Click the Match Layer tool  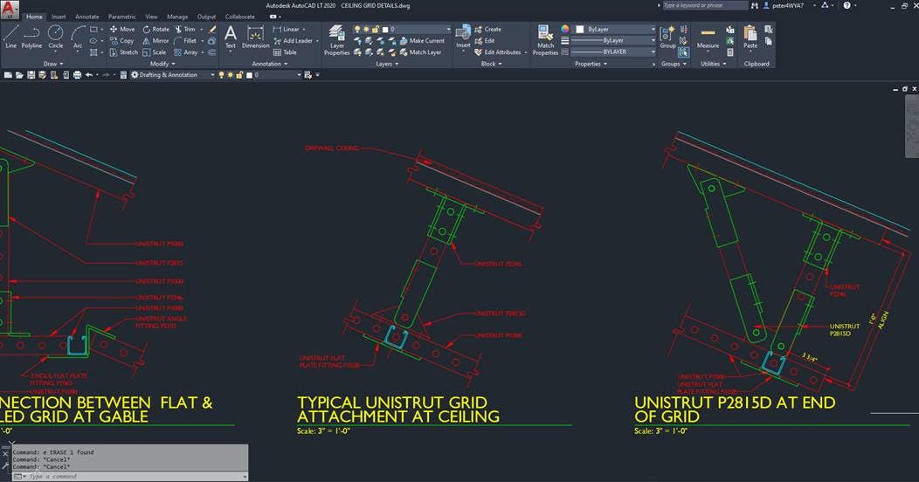point(420,52)
